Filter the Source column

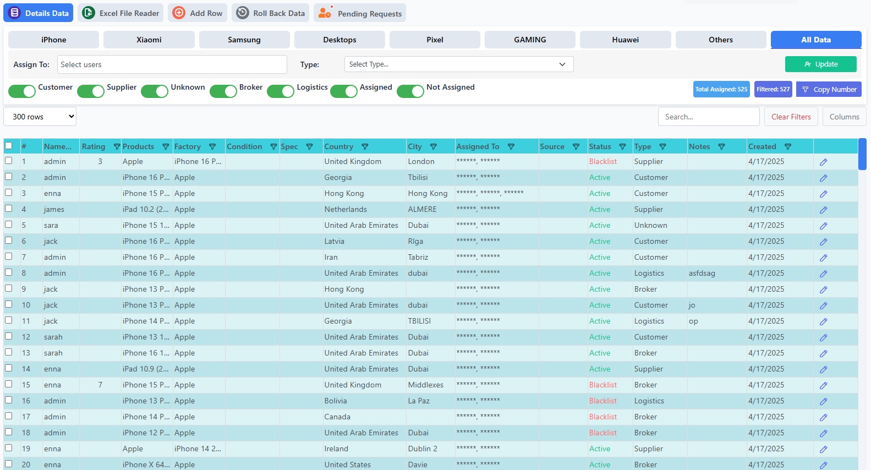pos(576,146)
